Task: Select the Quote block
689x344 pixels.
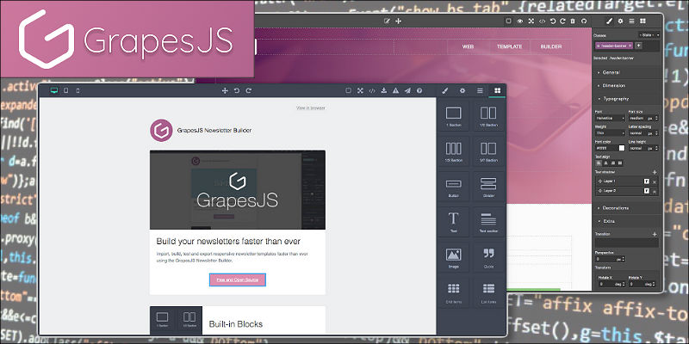Action: click(488, 257)
